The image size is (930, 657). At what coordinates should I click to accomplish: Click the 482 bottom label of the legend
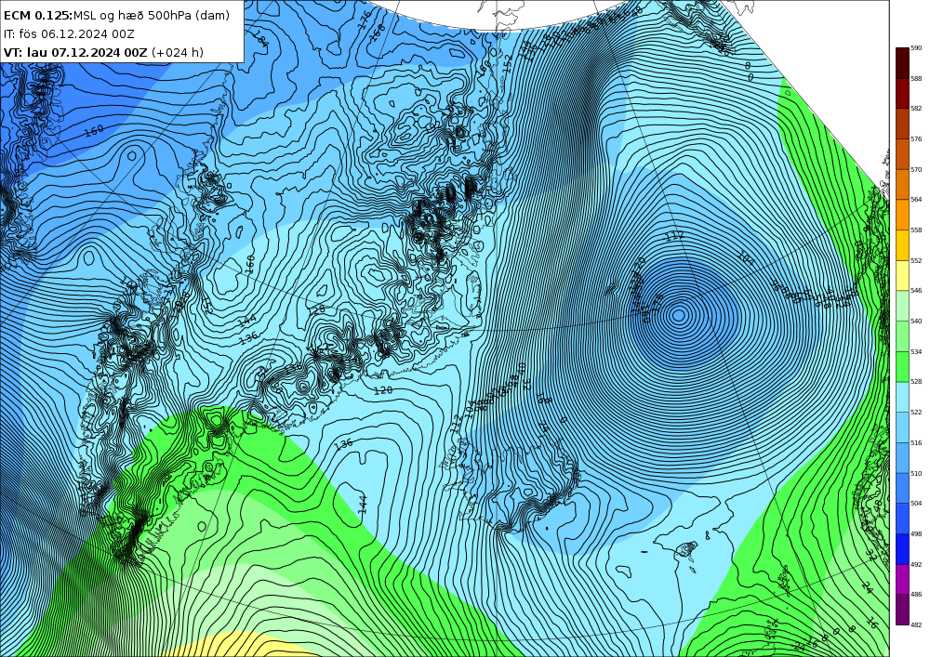click(916, 625)
